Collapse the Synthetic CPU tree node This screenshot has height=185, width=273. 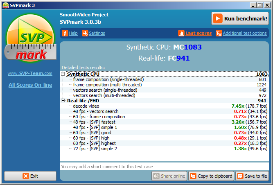63,74
